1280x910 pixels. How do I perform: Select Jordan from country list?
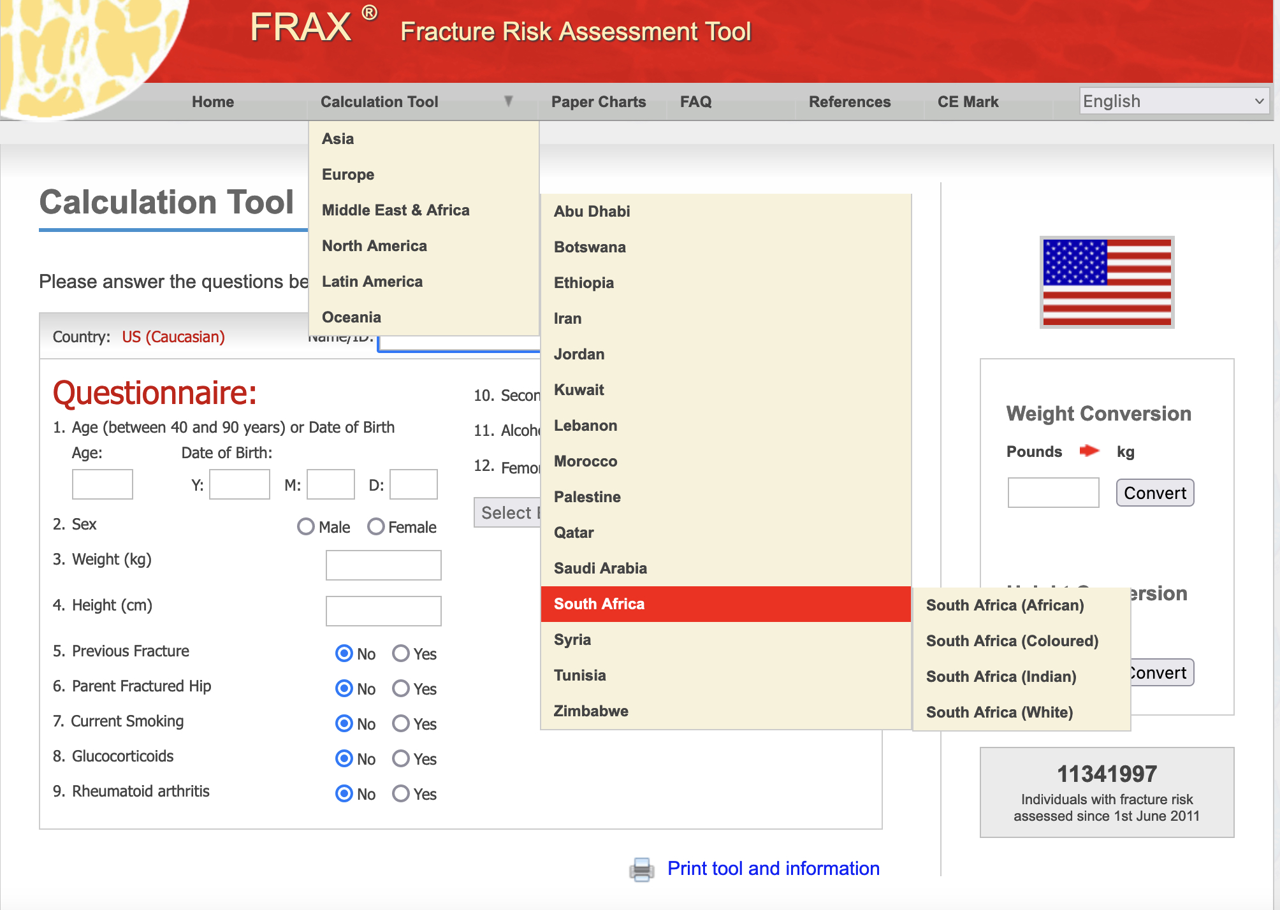726,354
